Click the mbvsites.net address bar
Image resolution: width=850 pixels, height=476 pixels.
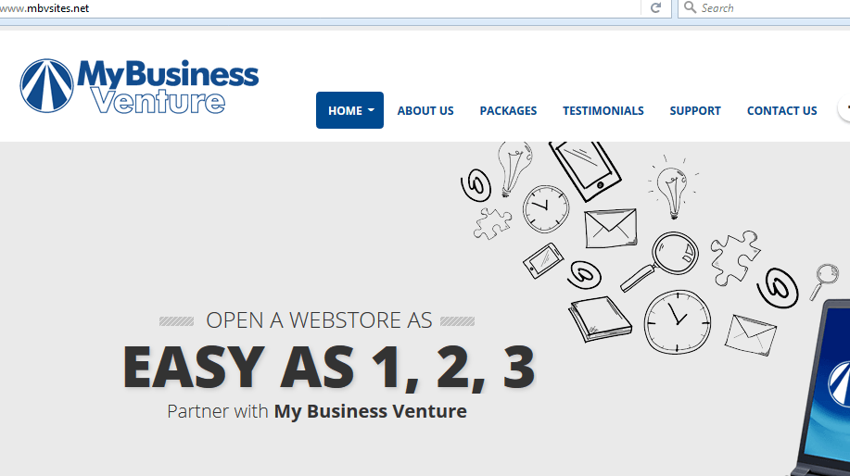[320, 8]
